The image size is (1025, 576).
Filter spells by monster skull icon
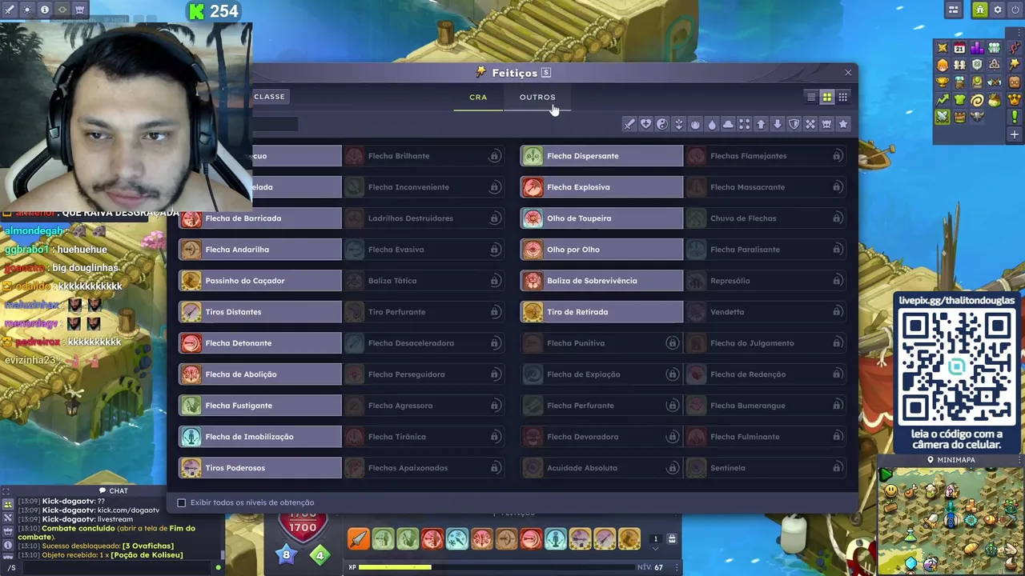click(826, 124)
